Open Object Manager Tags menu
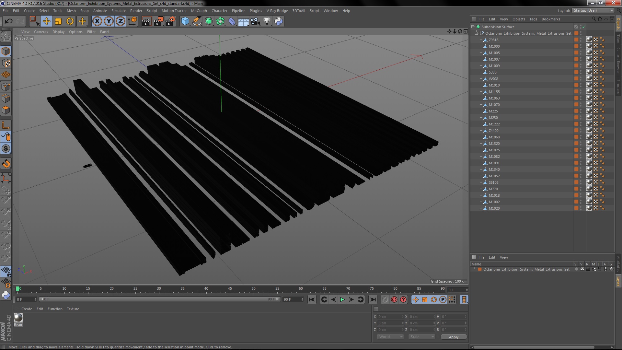Viewport: 622px width, 350px height. click(533, 19)
